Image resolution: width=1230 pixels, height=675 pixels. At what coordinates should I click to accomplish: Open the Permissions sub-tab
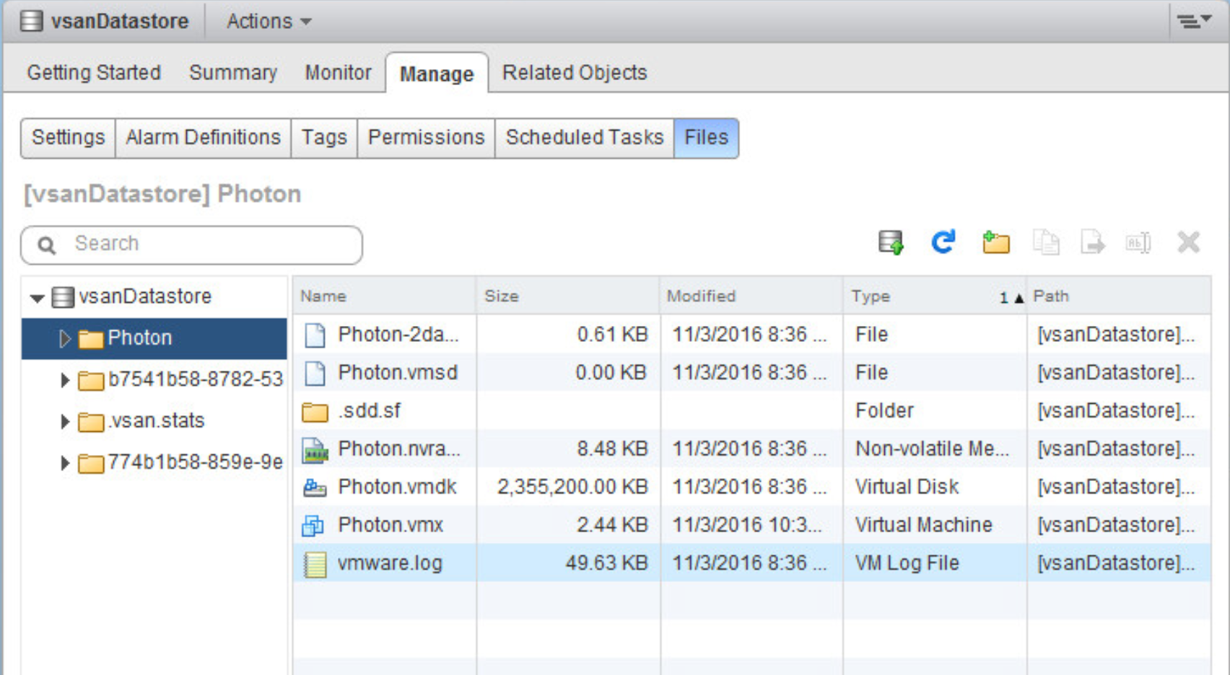(x=426, y=138)
